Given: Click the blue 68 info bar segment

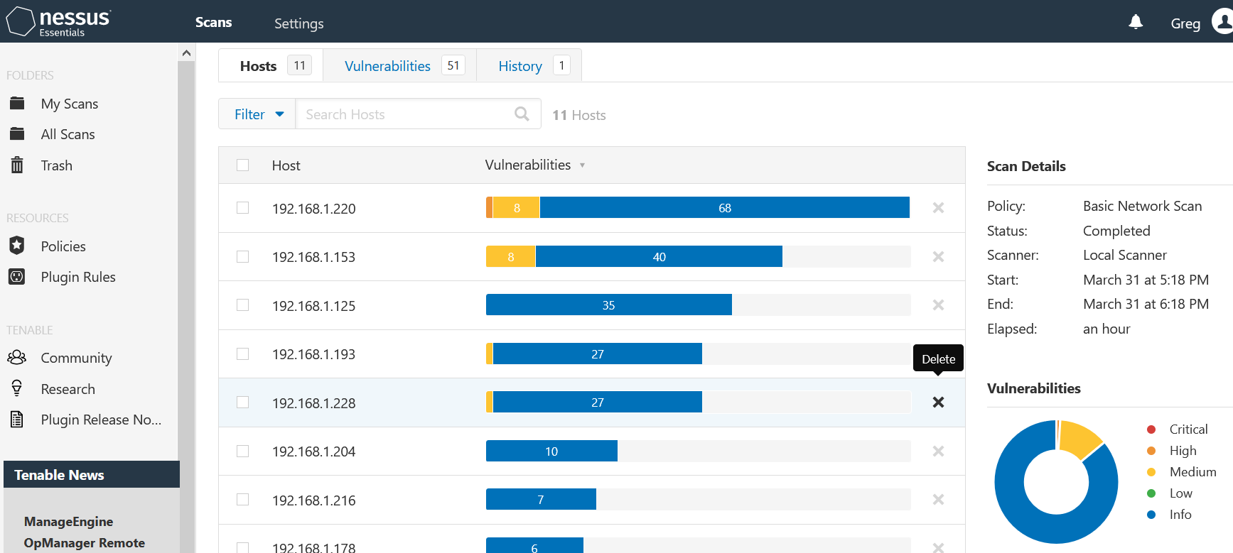Looking at the screenshot, I should point(724,208).
